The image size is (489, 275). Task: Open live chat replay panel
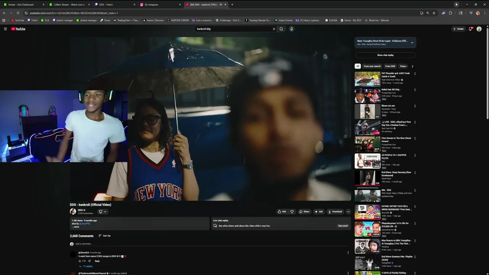click(343, 226)
